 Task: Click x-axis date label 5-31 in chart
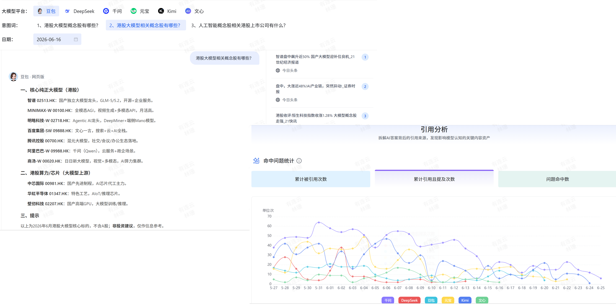[x=319, y=288]
